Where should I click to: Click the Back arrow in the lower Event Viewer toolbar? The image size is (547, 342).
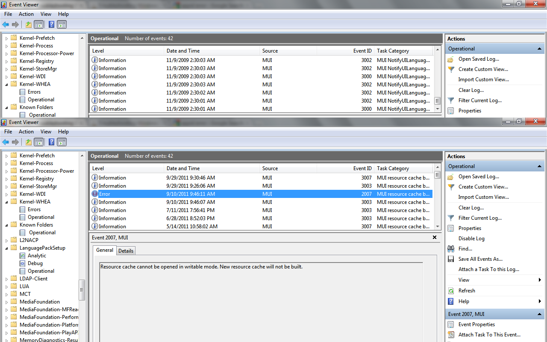(6, 142)
